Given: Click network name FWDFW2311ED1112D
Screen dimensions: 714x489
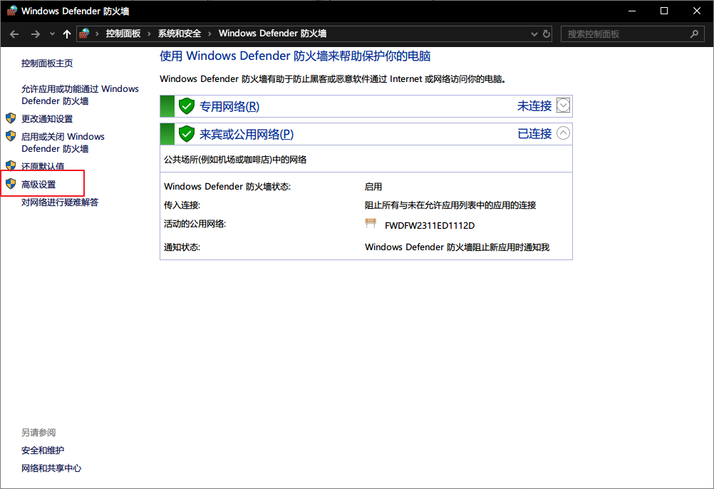Looking at the screenshot, I should 430,225.
